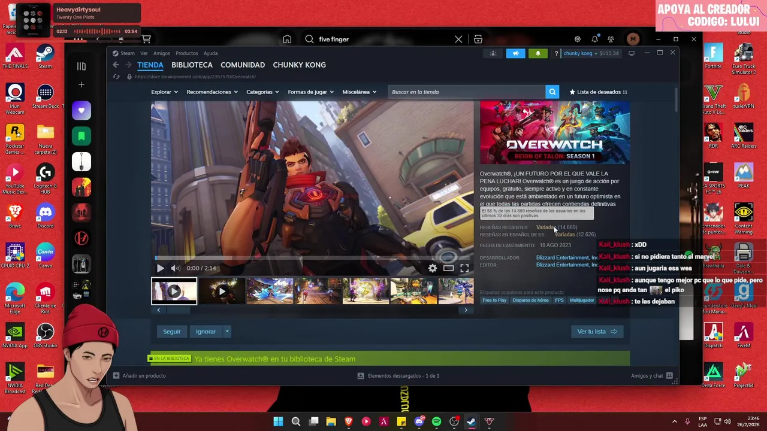Viewport: 767px width, 431px height.
Task: Select the FPS tag
Action: coord(559,300)
